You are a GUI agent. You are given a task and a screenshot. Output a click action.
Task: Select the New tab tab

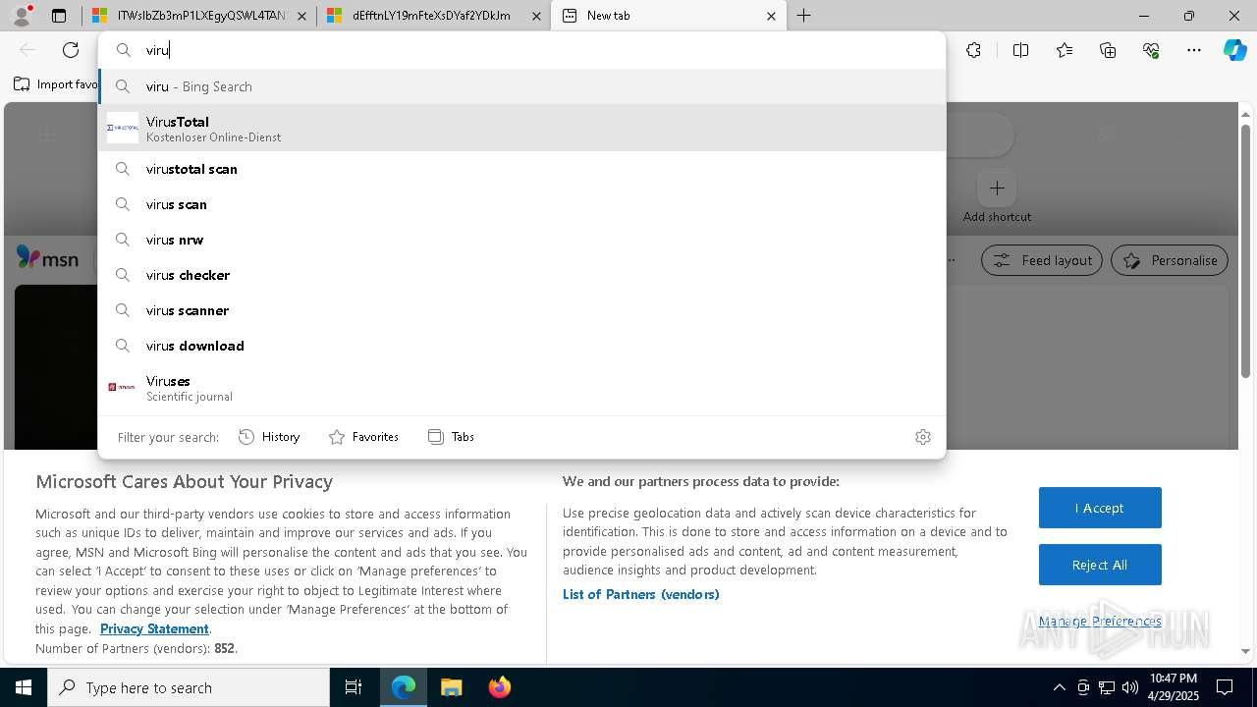pos(669,16)
